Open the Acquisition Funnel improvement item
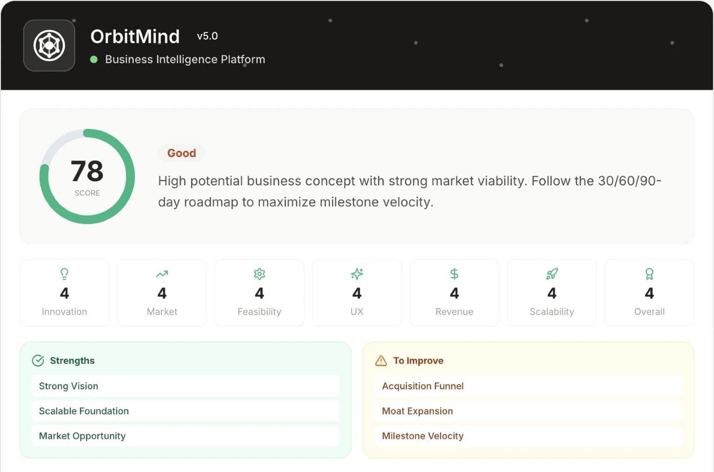This screenshot has height=472, width=714. click(529, 386)
